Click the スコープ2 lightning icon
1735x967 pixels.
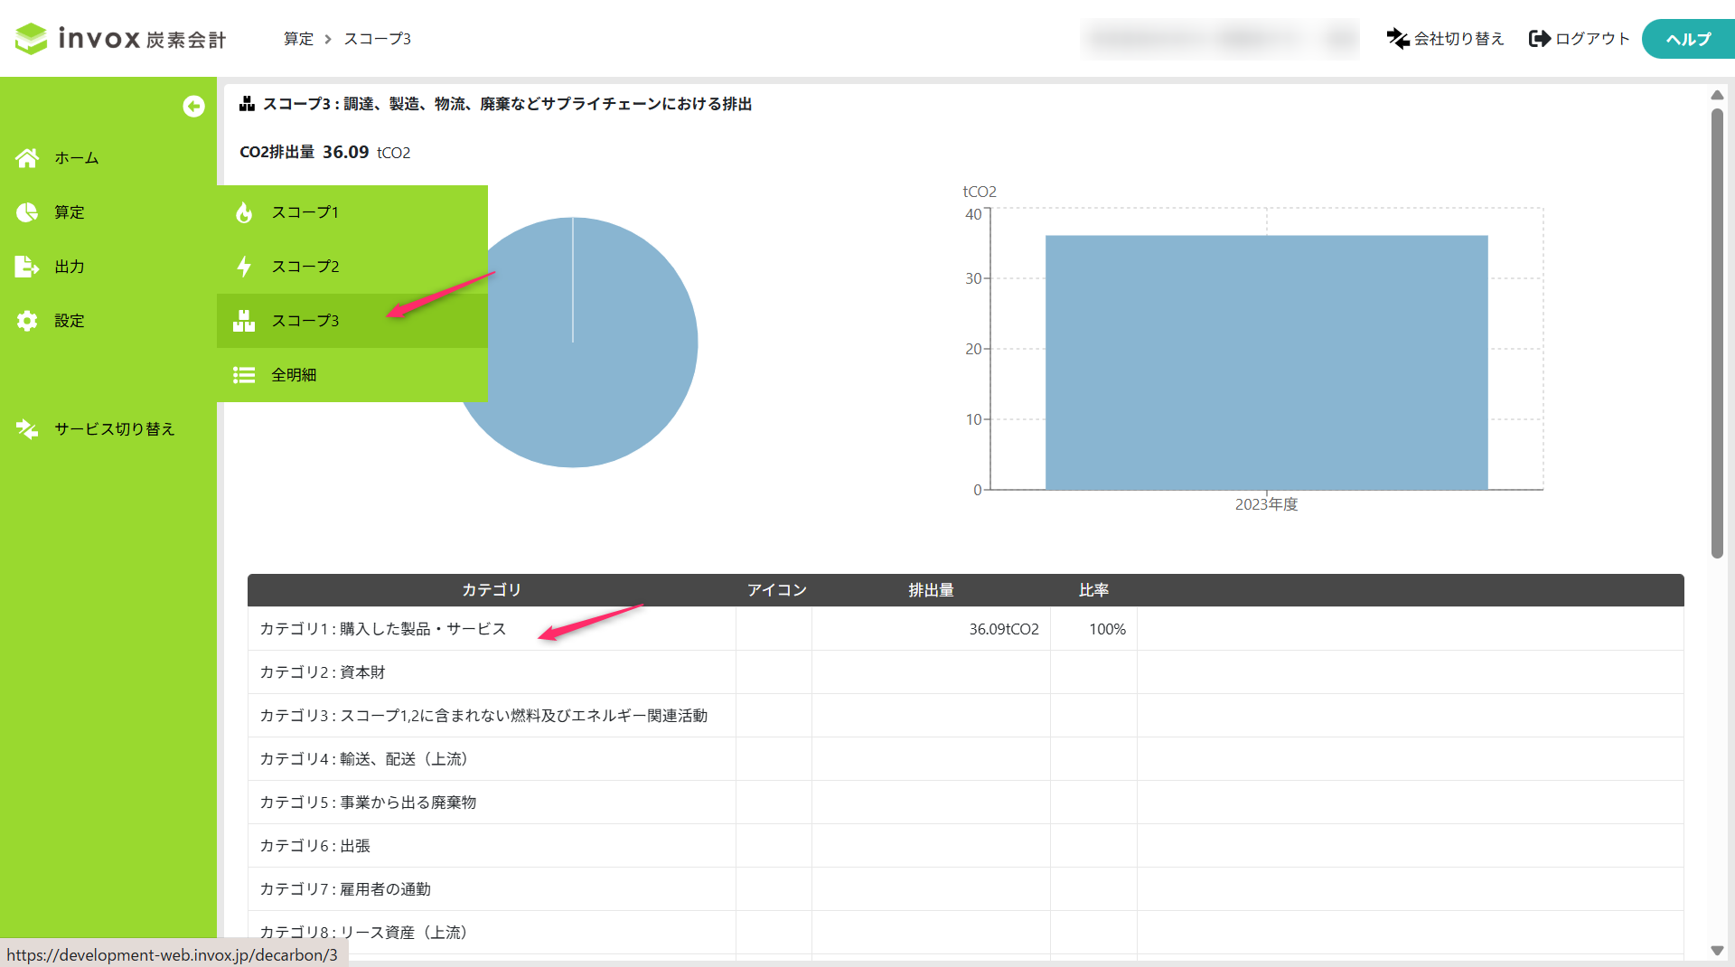tap(244, 267)
